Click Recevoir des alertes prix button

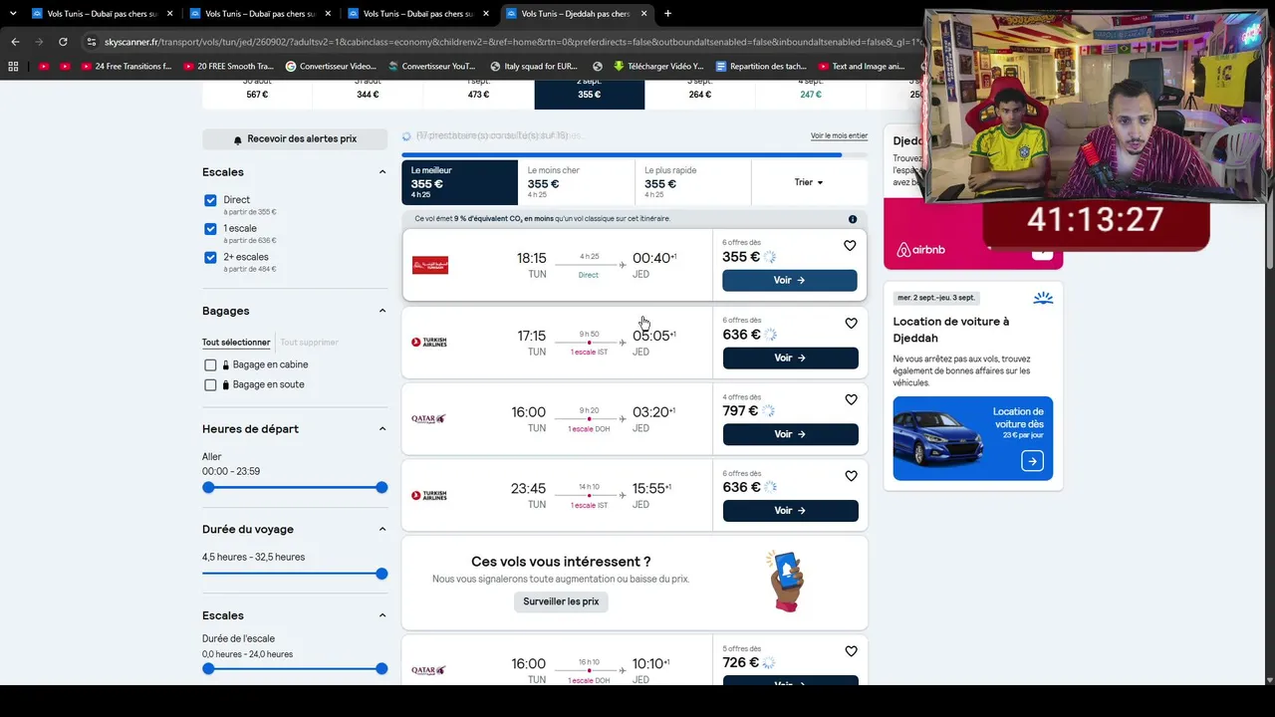pos(295,139)
